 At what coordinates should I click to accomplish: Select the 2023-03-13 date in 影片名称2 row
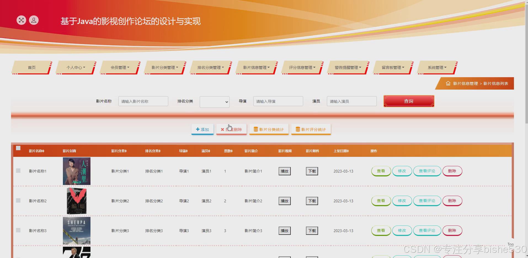click(x=343, y=201)
